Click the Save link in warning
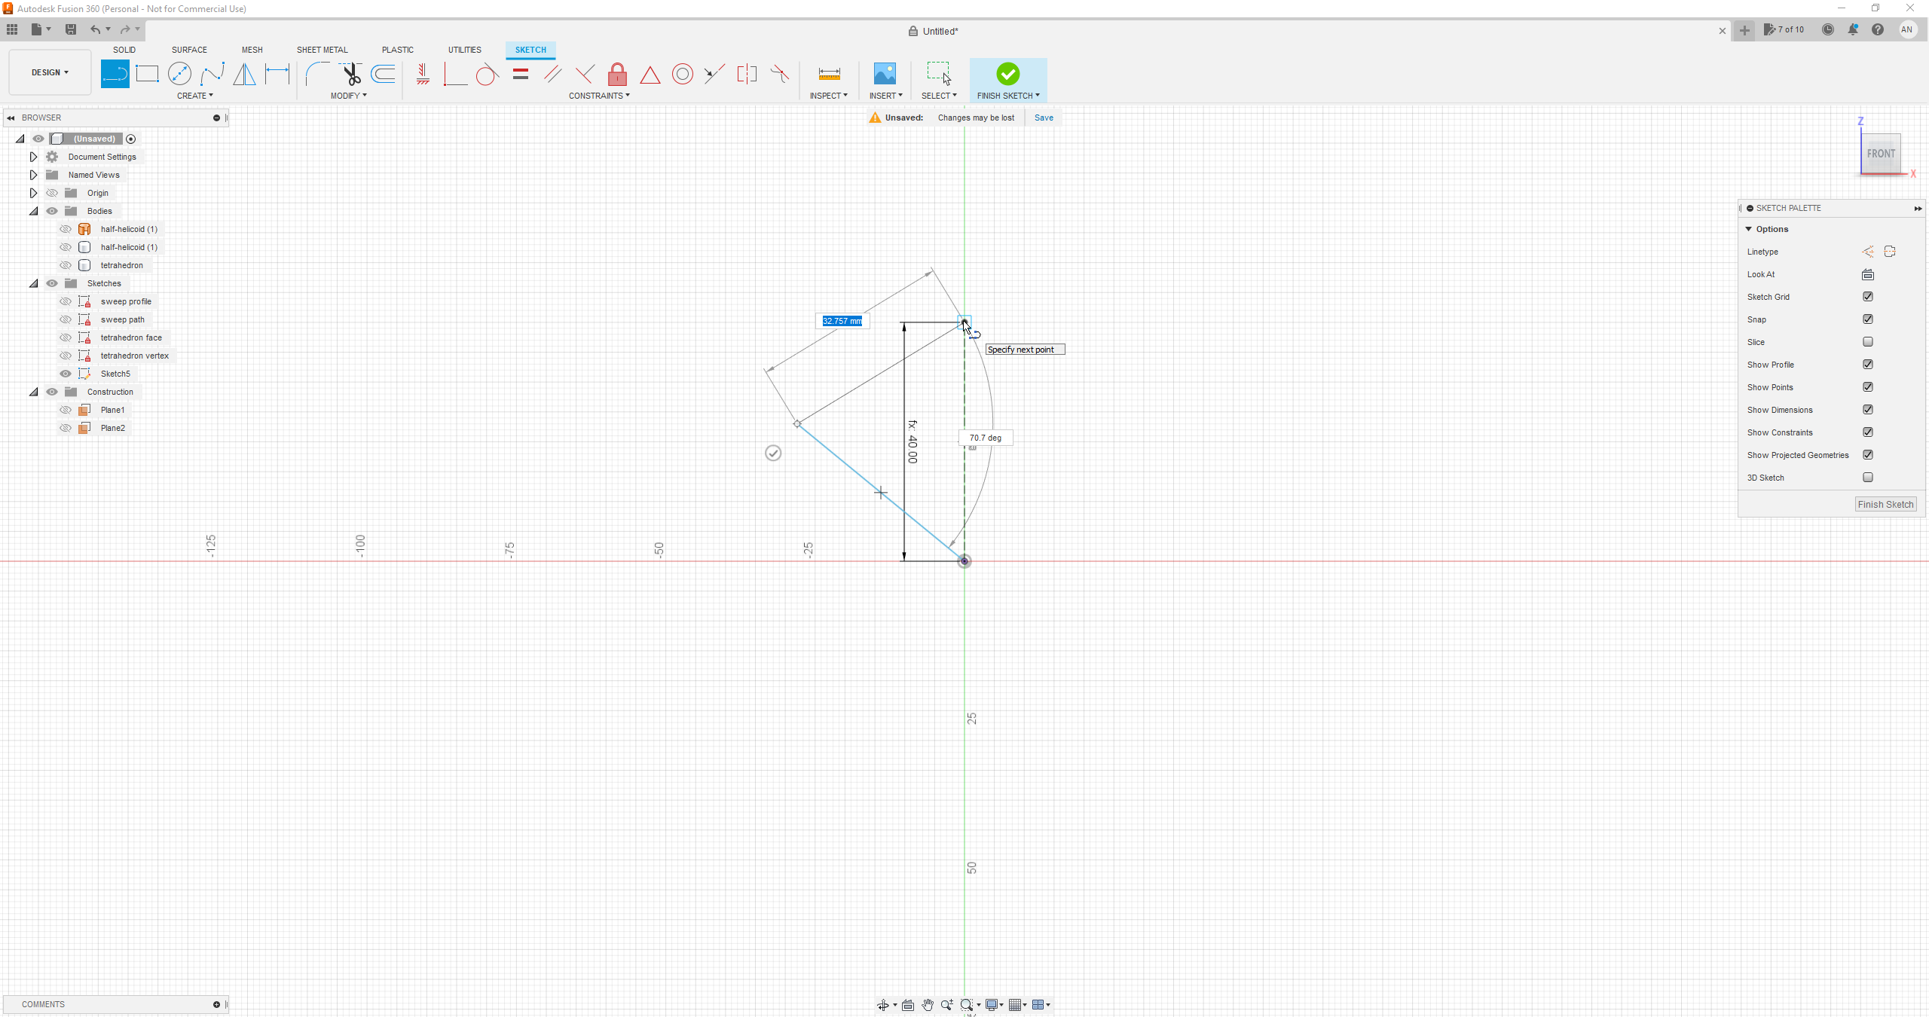The image size is (1929, 1017). pyautogui.click(x=1044, y=118)
